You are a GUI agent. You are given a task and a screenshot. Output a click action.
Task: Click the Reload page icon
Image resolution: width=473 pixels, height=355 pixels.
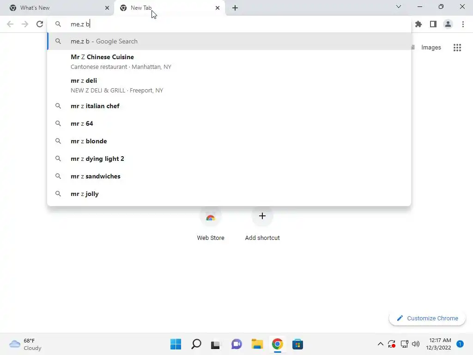[40, 24]
